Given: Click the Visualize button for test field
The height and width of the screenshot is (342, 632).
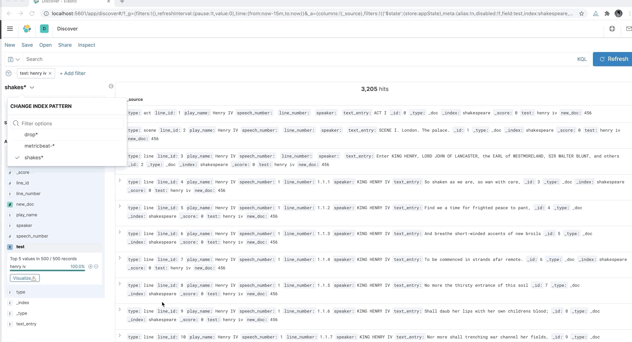Looking at the screenshot, I should [x=25, y=278].
